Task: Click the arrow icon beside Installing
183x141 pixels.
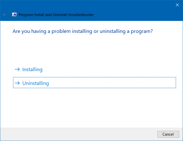Action: 17,69
